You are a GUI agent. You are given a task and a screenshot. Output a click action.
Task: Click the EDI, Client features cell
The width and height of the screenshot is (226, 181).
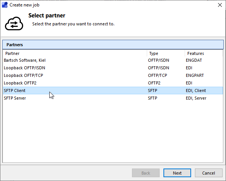coord(196,90)
